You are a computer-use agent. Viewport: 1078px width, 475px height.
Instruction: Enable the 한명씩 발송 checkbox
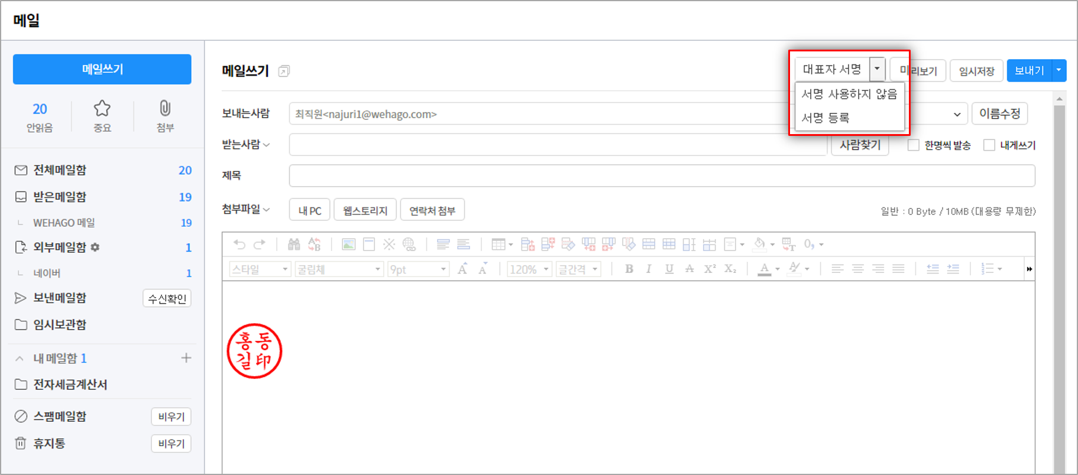(x=914, y=145)
